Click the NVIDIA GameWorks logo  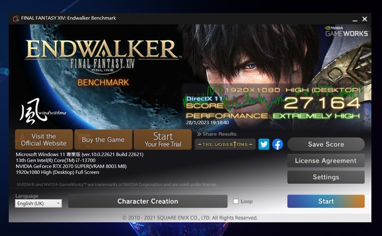click(347, 31)
